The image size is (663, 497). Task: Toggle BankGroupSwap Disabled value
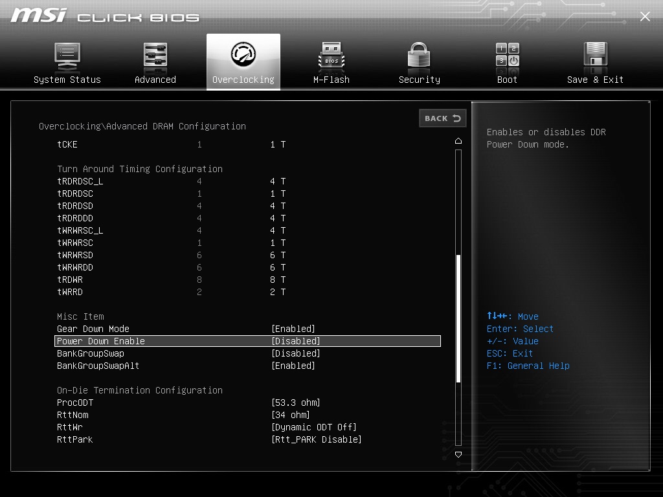(295, 353)
